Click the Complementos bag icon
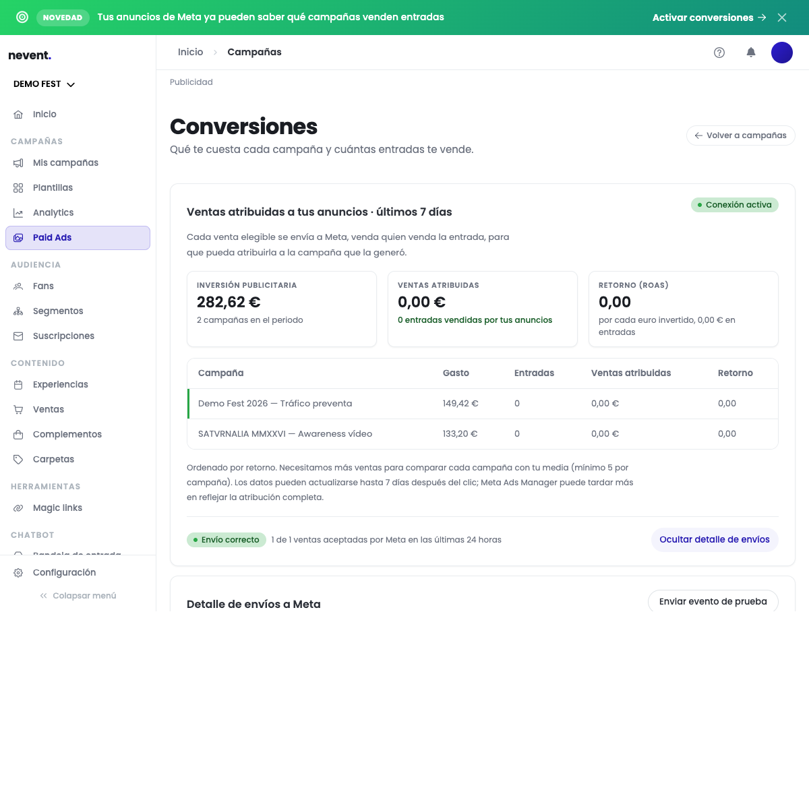 [18, 435]
